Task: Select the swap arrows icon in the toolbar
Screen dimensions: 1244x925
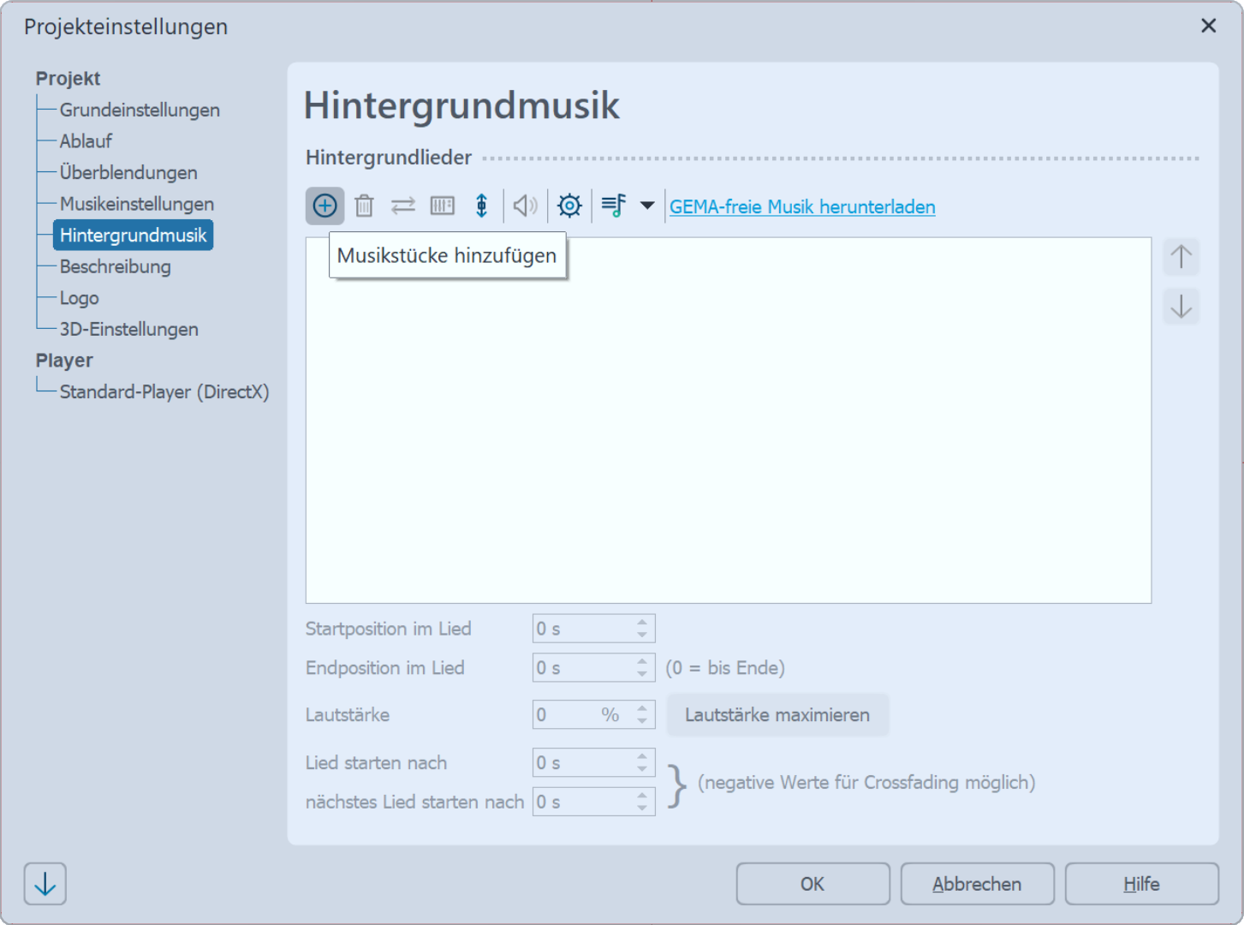Action: [402, 206]
